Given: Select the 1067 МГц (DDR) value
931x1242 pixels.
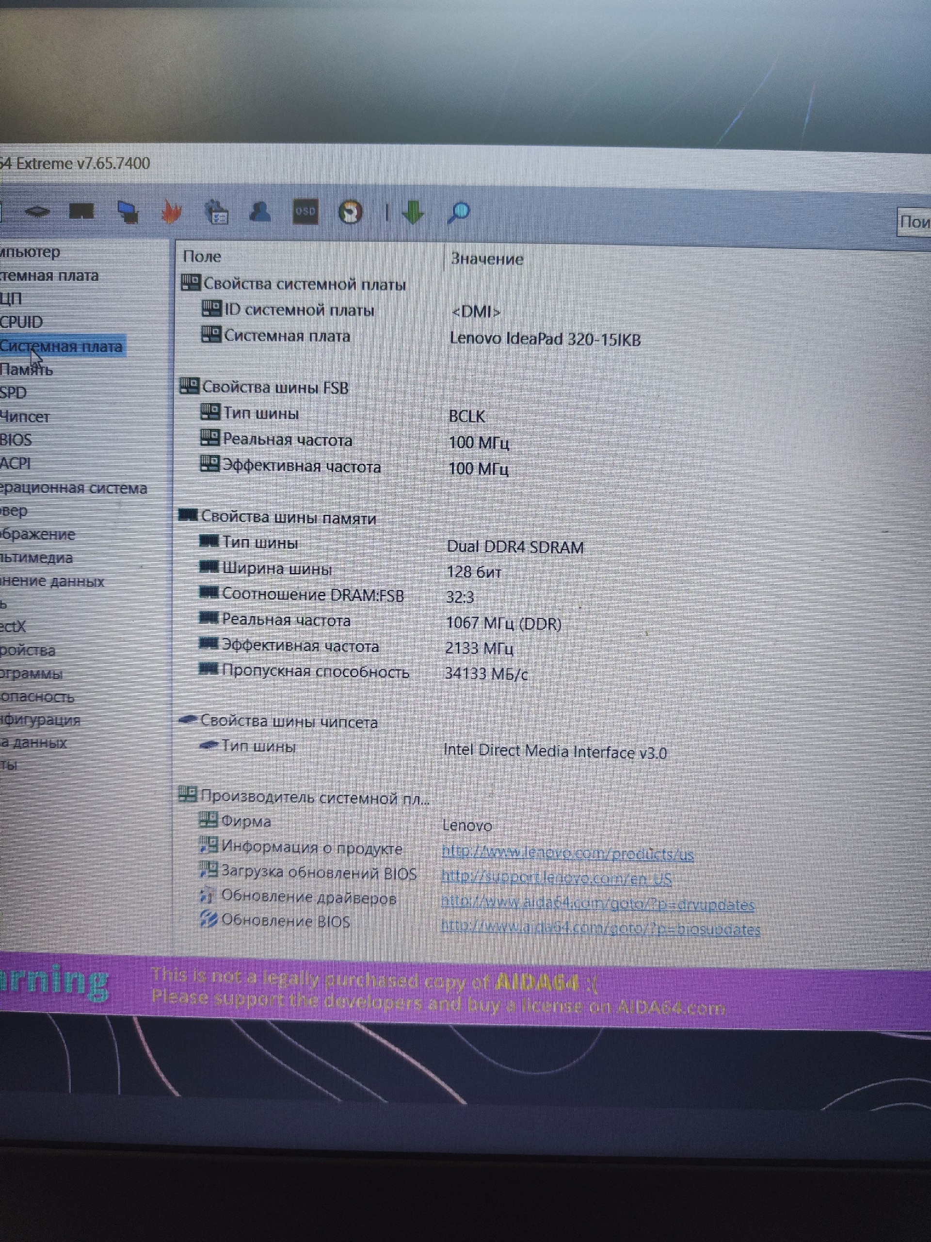Looking at the screenshot, I should pos(504,623).
